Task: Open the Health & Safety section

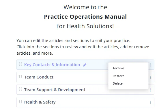Action: (40, 102)
